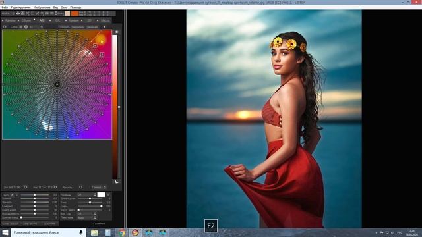The image size is (422, 237).
Task: Switch to the Объем tab
Action: tap(26, 20)
